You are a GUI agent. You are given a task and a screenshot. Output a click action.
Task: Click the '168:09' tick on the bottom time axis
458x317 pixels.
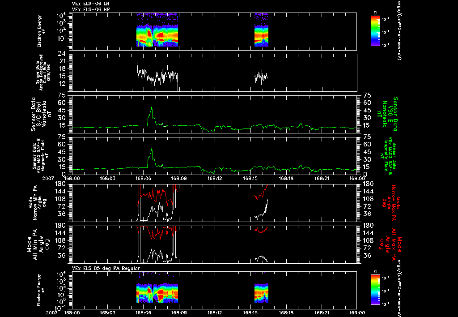click(x=179, y=313)
